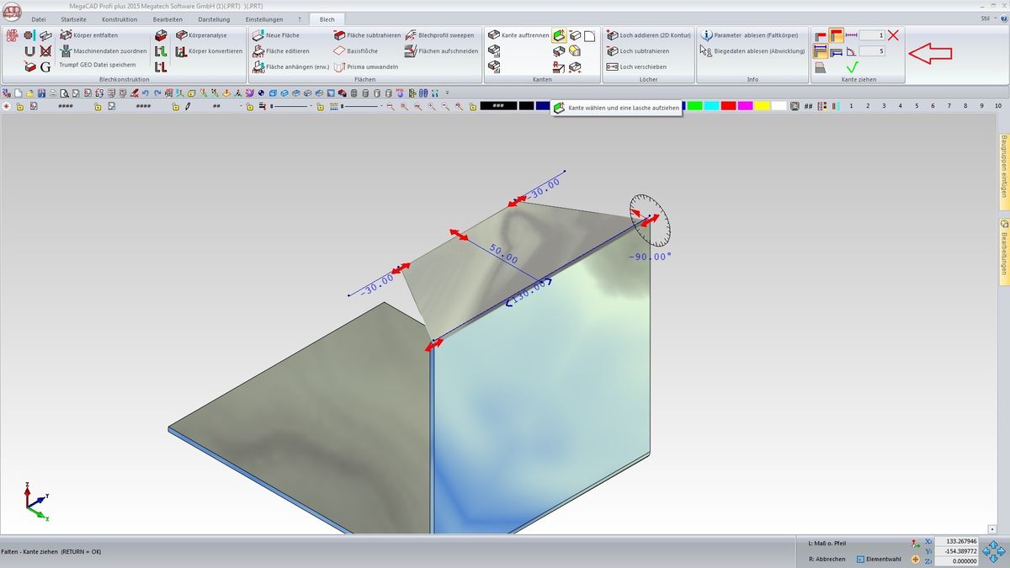This screenshot has height=568, width=1010.
Task: Toggle the Elementwahl option in the status bar
Action: click(860, 559)
